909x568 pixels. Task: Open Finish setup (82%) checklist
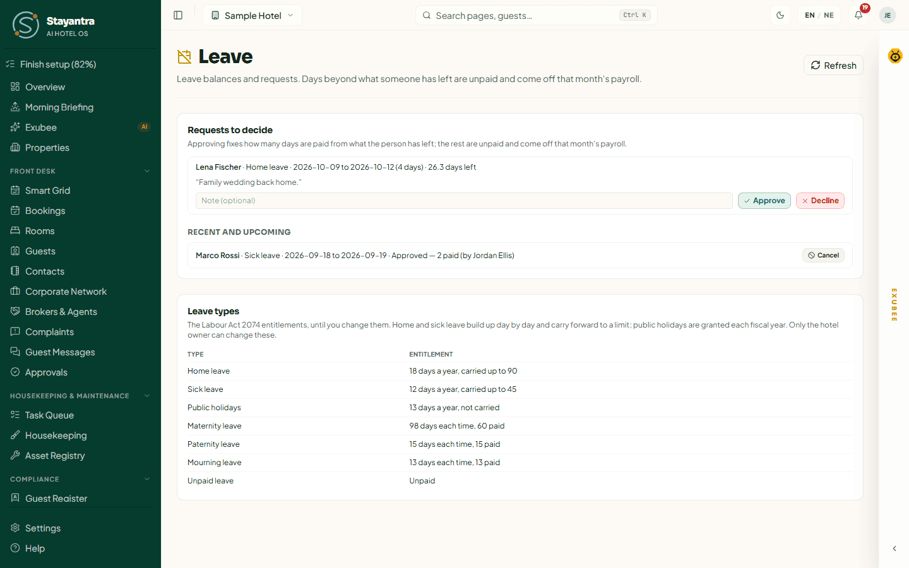point(80,64)
